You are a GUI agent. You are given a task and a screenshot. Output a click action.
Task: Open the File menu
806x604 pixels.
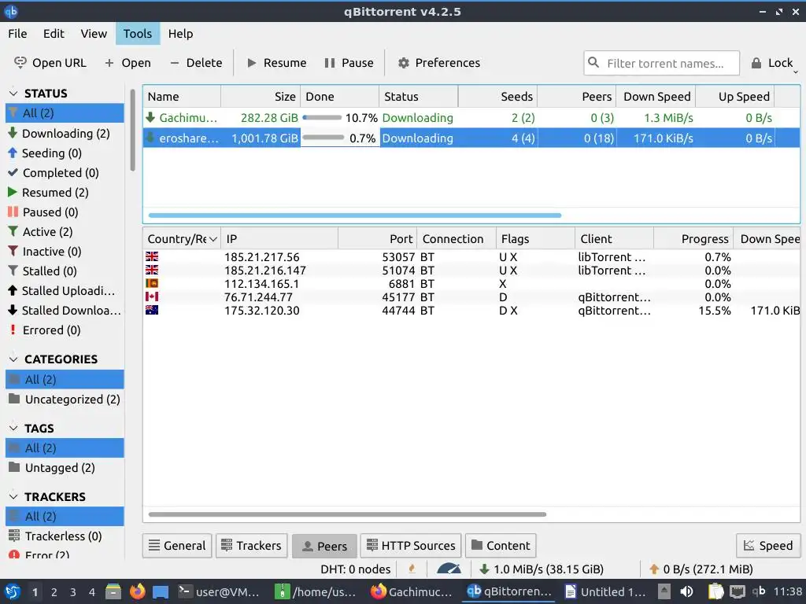tap(17, 34)
